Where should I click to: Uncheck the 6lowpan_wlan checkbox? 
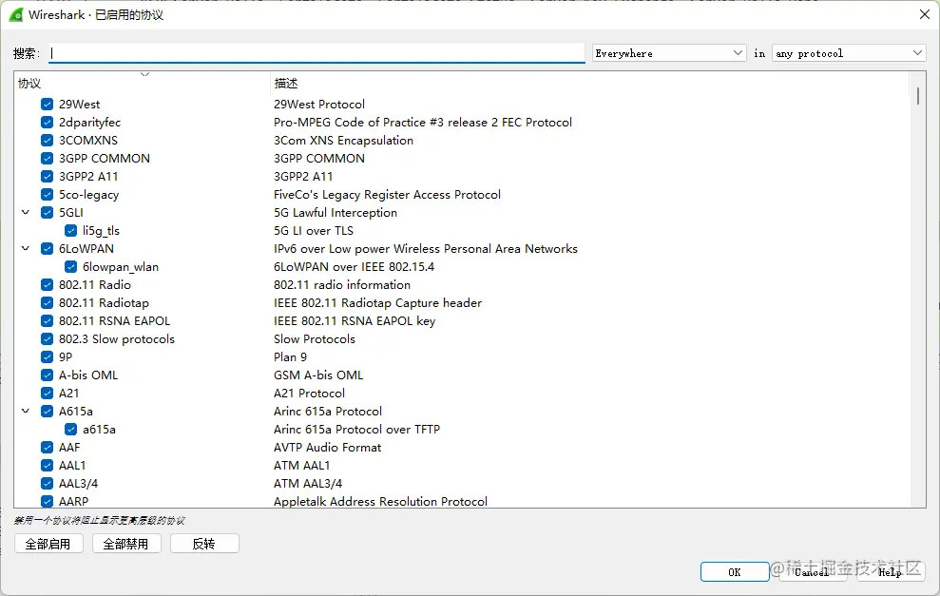click(x=70, y=267)
